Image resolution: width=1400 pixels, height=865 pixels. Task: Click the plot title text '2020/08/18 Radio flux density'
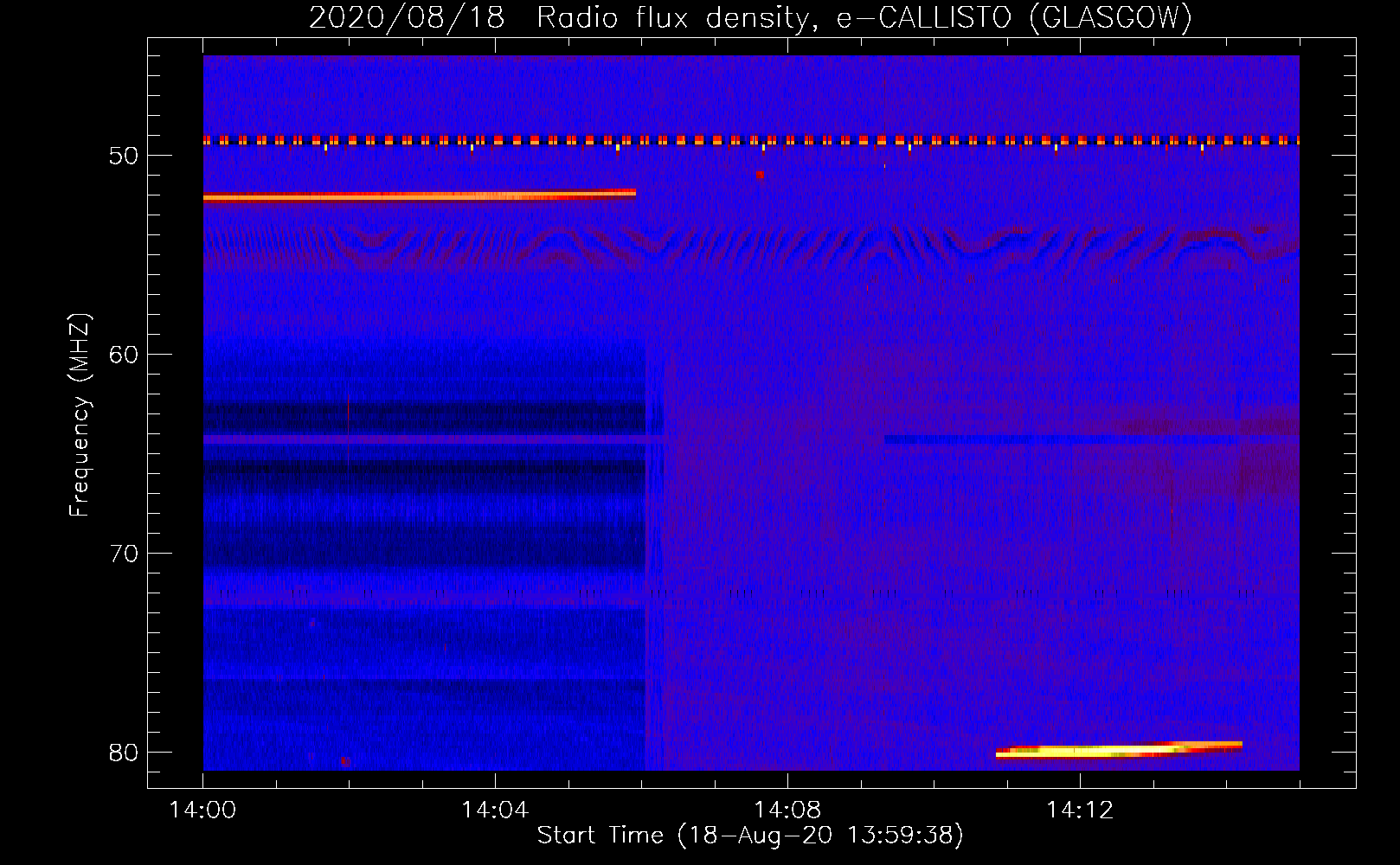click(x=562, y=17)
